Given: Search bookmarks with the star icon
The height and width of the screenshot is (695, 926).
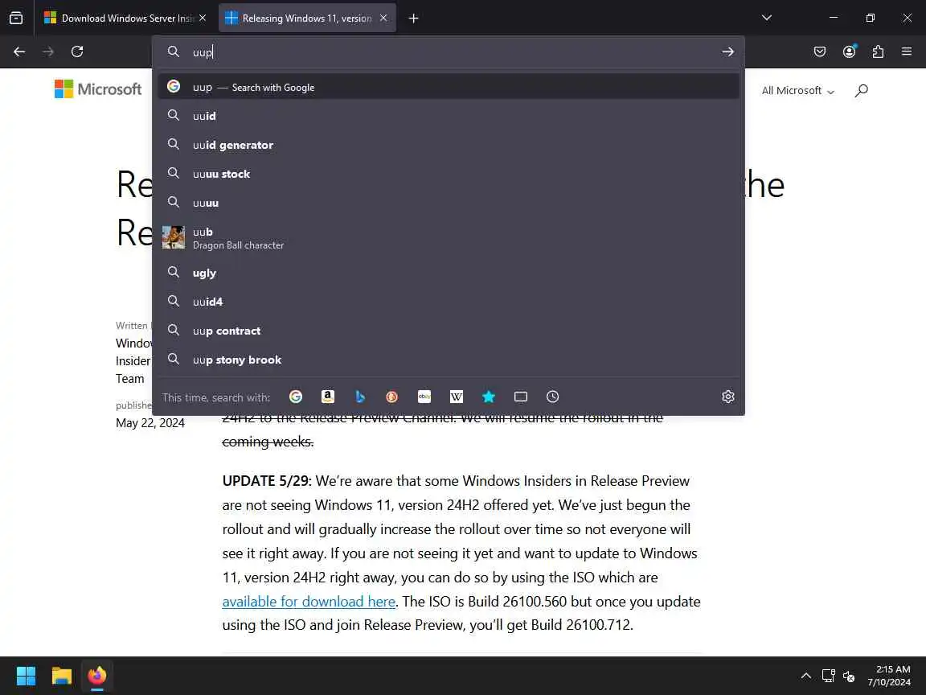Looking at the screenshot, I should (489, 397).
